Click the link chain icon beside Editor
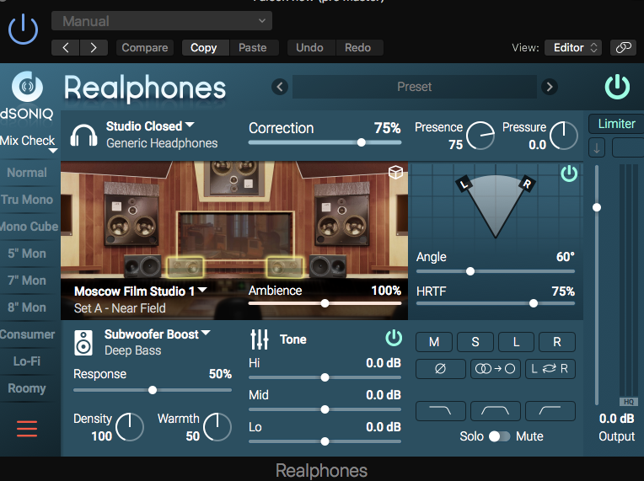Viewport: 644px width, 481px height. coord(623,48)
